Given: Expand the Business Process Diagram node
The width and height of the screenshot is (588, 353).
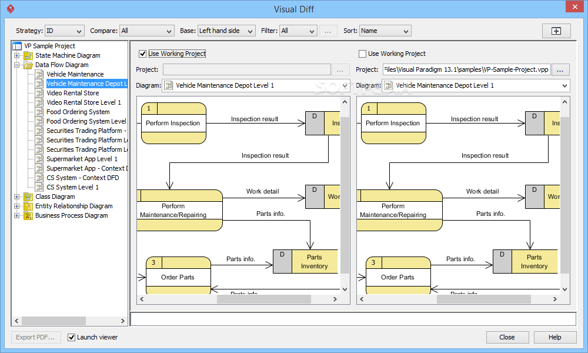Looking at the screenshot, I should 16,215.
